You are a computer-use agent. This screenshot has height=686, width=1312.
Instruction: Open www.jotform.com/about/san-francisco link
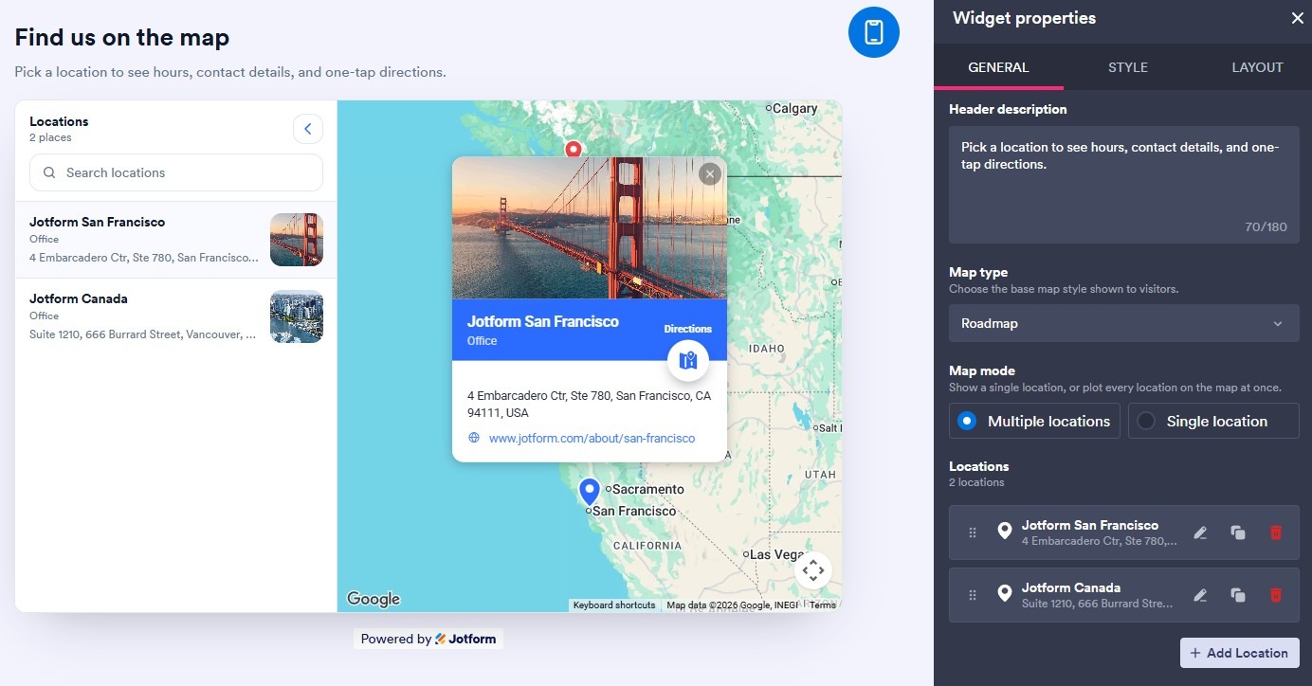pyautogui.click(x=592, y=438)
